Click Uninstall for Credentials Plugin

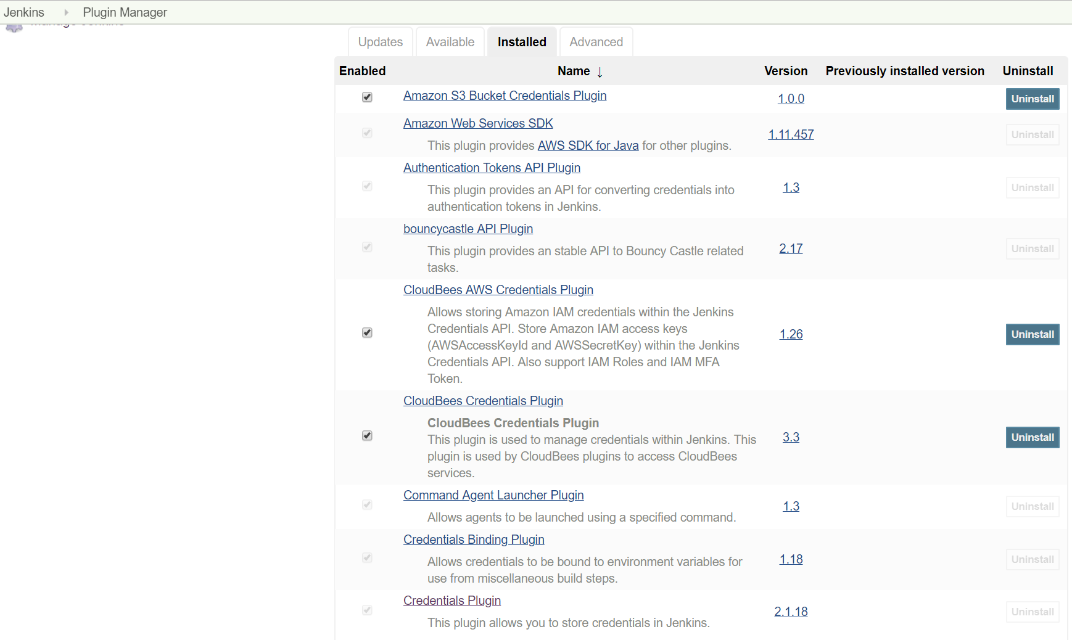[1033, 612]
